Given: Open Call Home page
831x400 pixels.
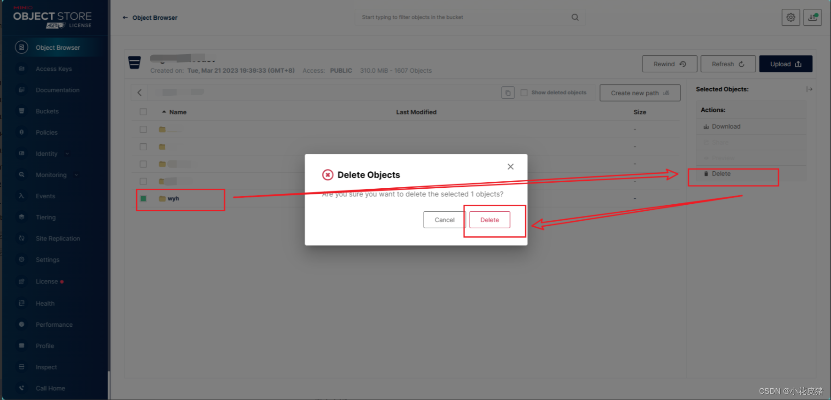Looking at the screenshot, I should [x=50, y=388].
